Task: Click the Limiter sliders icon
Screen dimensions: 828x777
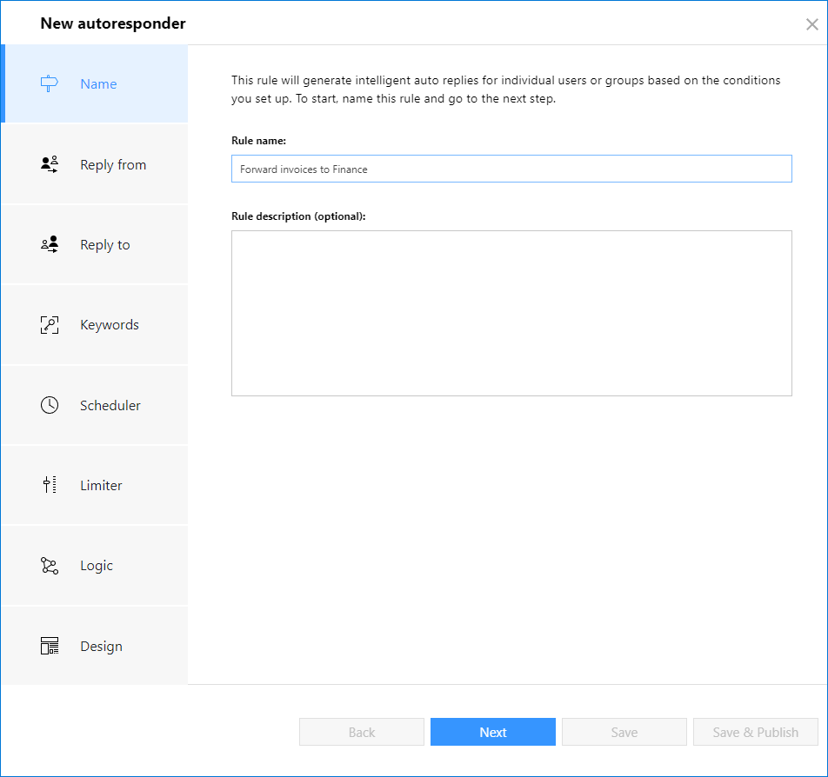Action: click(50, 485)
